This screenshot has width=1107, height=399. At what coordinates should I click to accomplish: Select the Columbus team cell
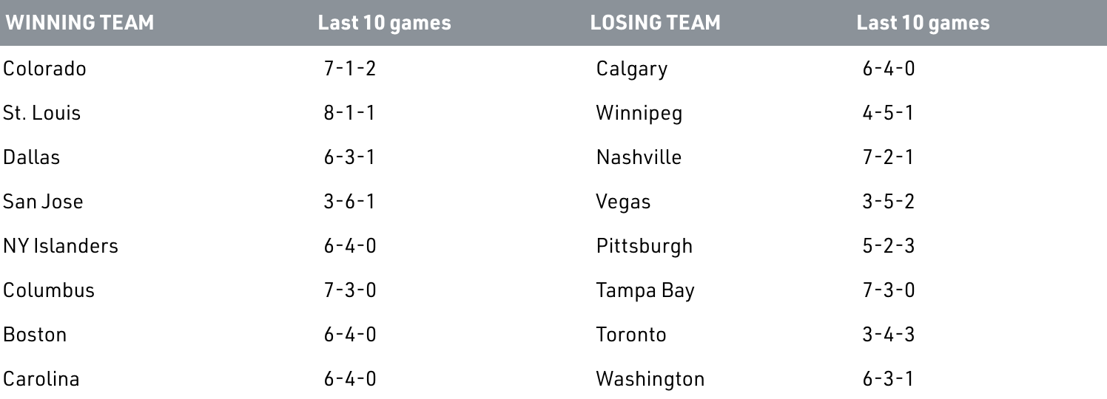[x=49, y=290]
